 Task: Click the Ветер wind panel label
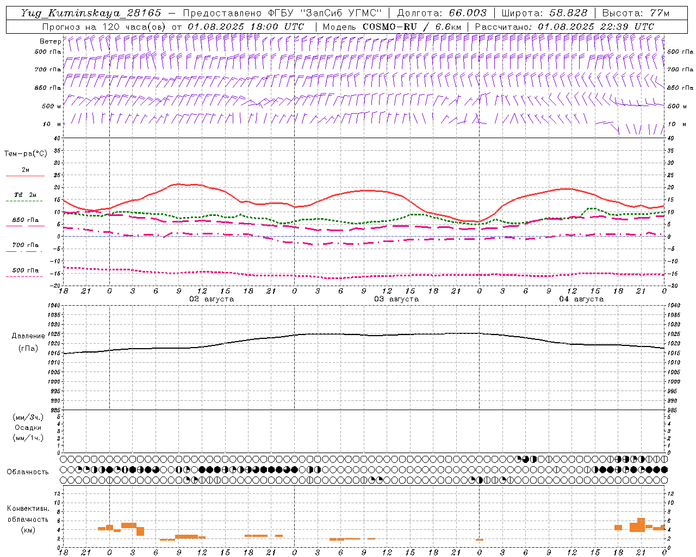tap(50, 41)
